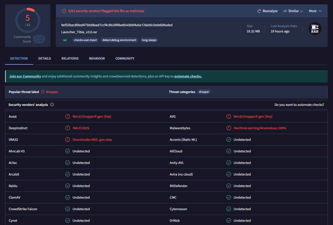Vote using the Community Score up/down control

[x=39, y=39]
